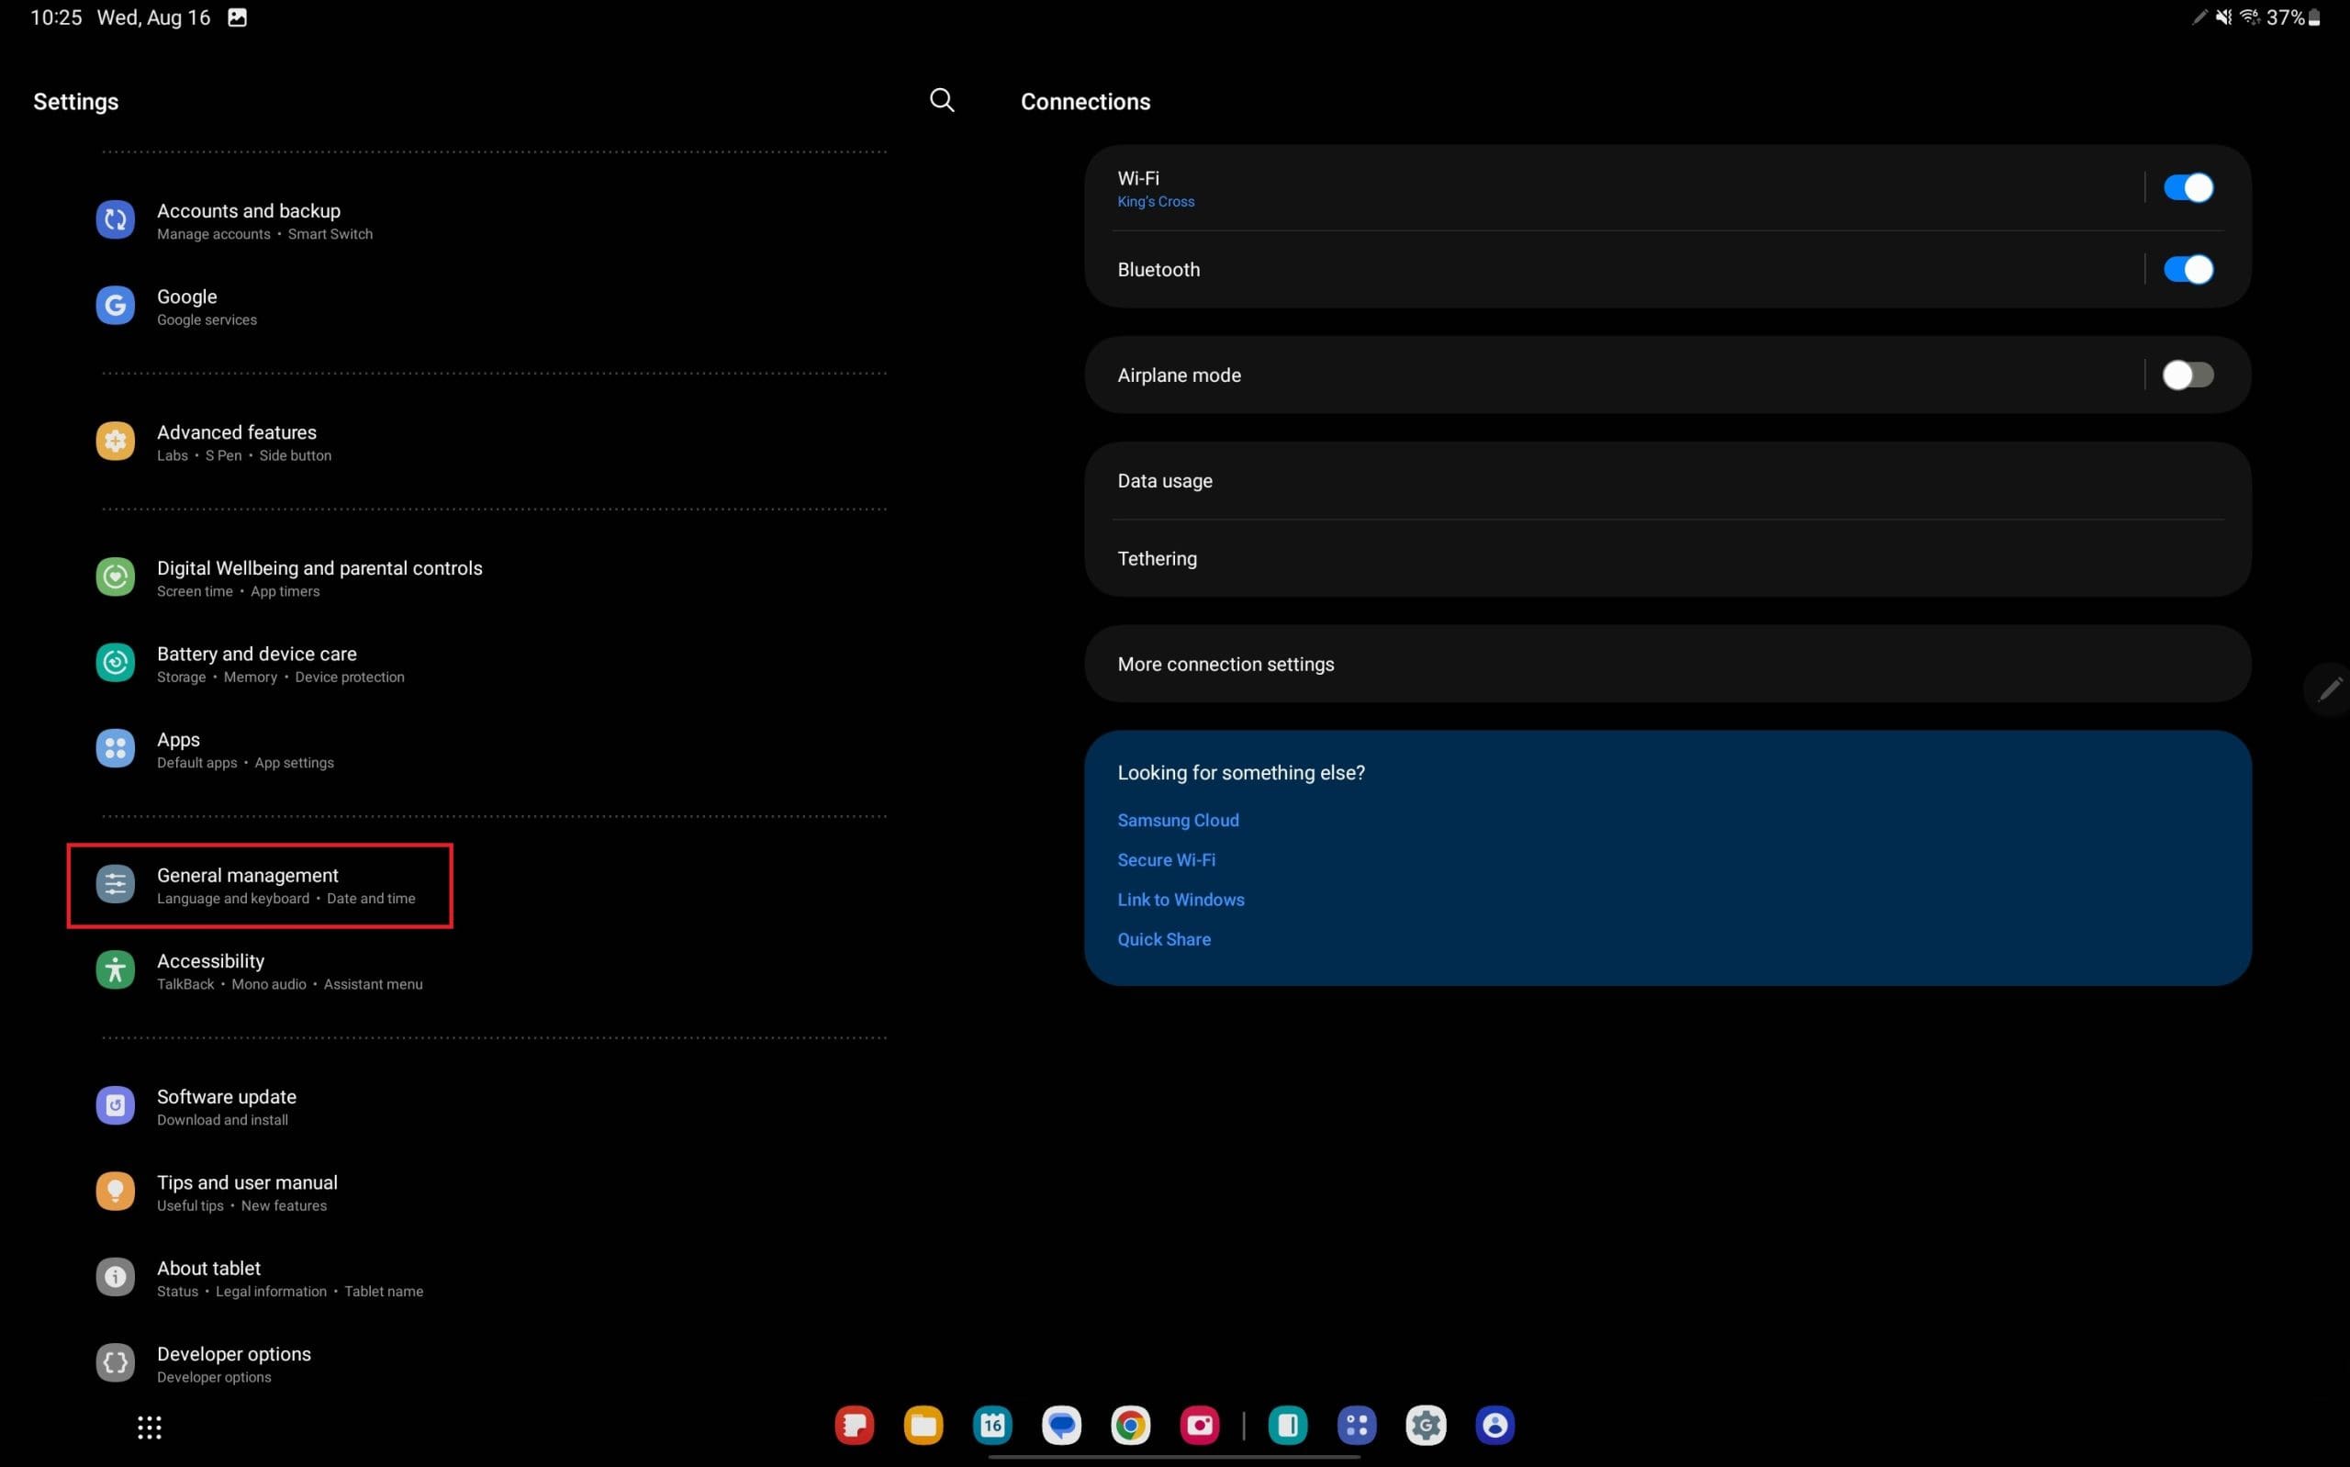Tap the picture notification icon in status bar
2350x1467 pixels.
[x=237, y=17]
